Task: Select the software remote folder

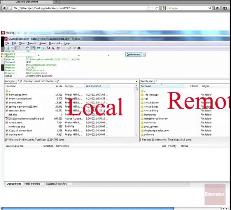Action: (x=149, y=134)
